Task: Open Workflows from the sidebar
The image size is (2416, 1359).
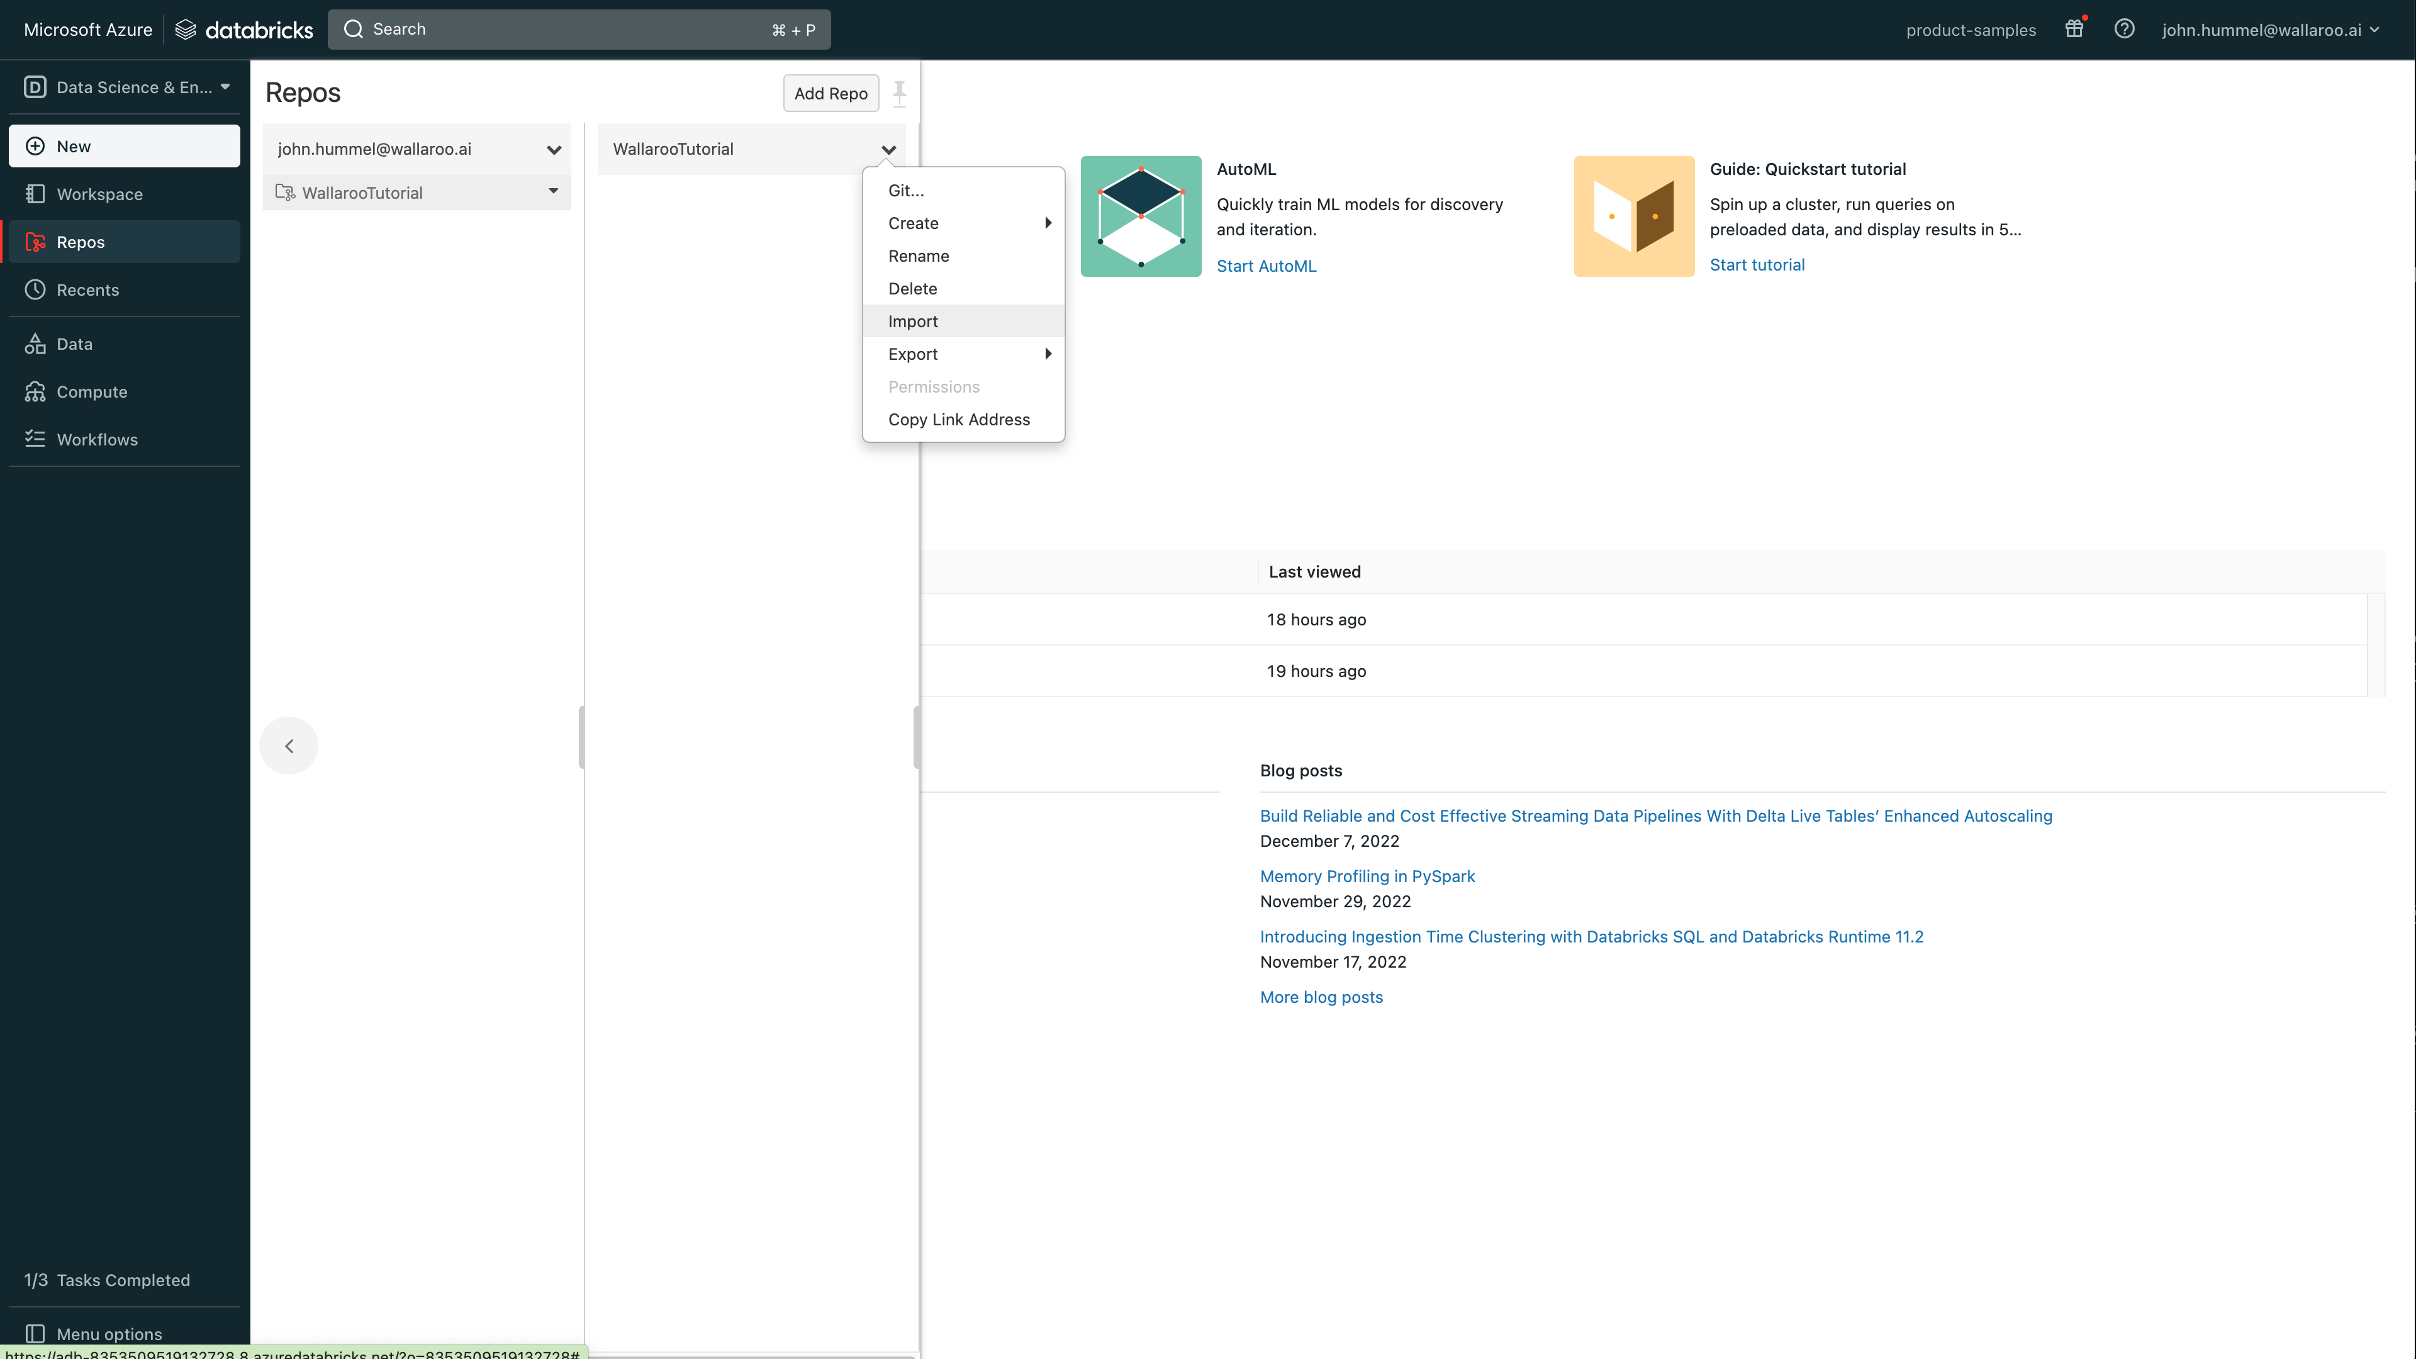Action: click(x=97, y=440)
